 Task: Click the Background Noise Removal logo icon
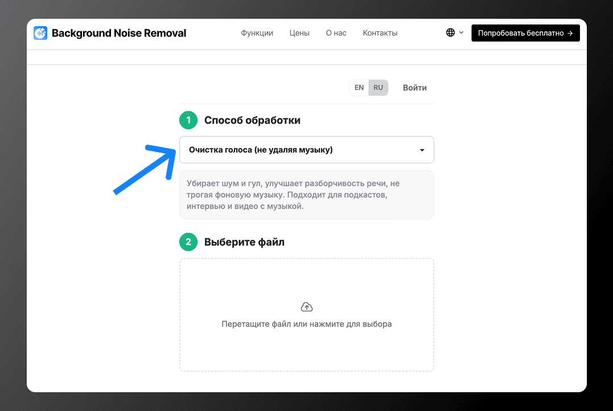40,33
